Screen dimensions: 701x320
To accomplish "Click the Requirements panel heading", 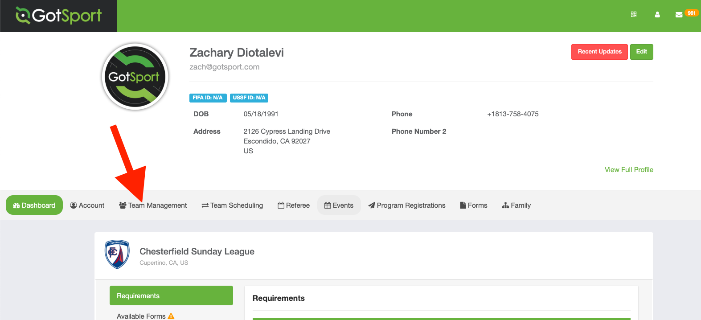I will click(x=279, y=298).
